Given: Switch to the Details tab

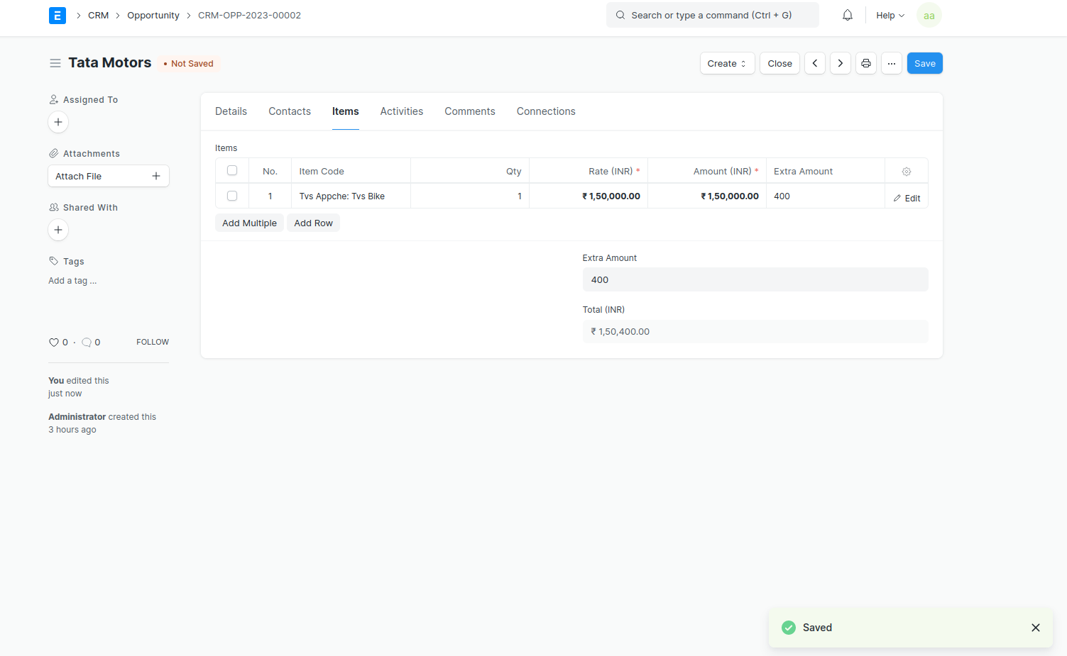Looking at the screenshot, I should point(231,111).
